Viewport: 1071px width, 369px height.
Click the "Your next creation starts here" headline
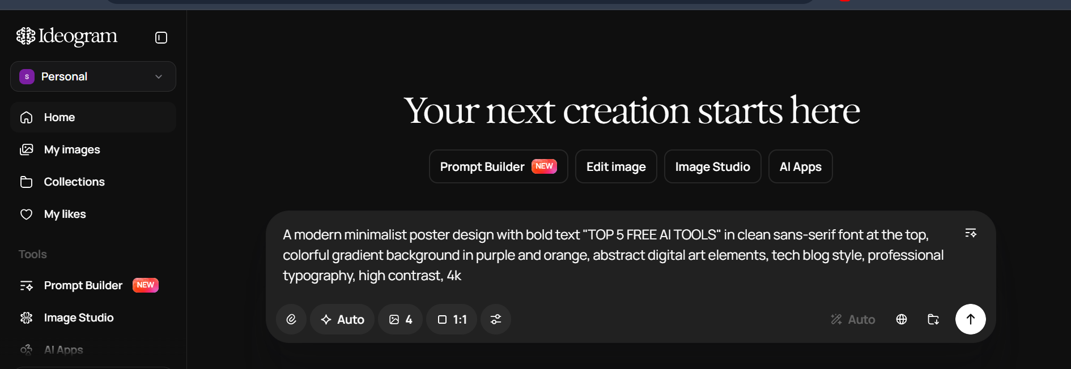[x=632, y=110]
